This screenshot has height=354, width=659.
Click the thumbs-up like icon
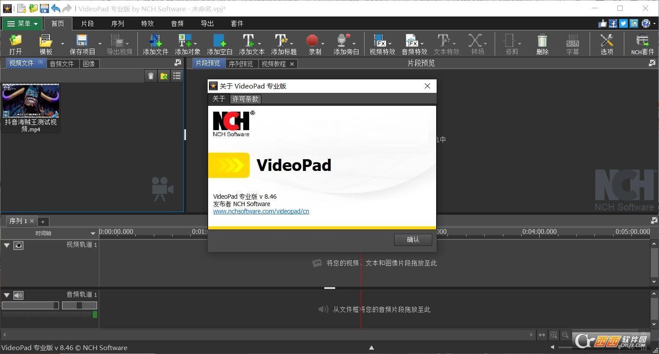coord(603,23)
